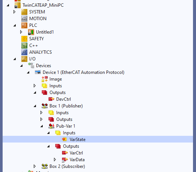
Task: Select the SYSTEM label
Action: (37, 12)
